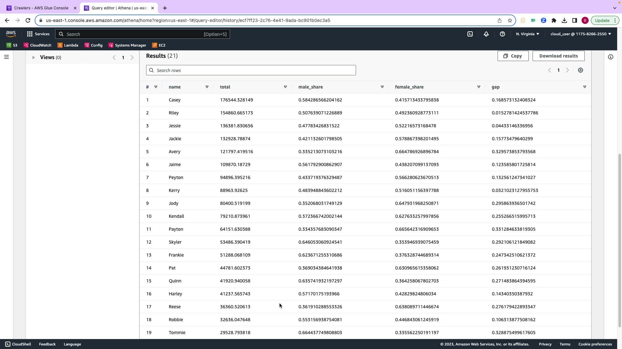Open Lambda from favorites bar
The width and height of the screenshot is (622, 349).
coord(68,45)
